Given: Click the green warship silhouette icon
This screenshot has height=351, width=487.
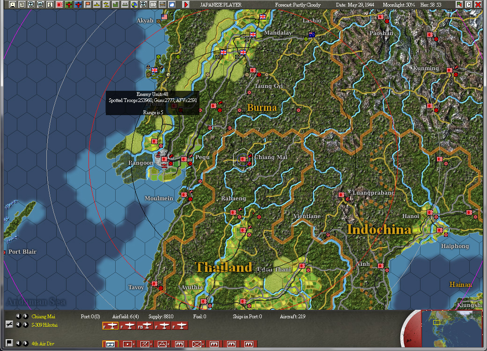Looking at the screenshot, I should 125,5.
